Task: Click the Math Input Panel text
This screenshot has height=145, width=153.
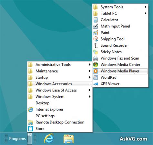Action: coord(115,26)
